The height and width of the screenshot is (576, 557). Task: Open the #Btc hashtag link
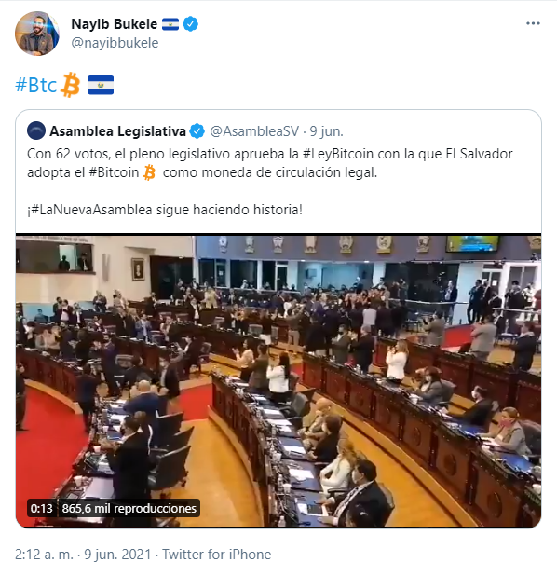point(35,85)
